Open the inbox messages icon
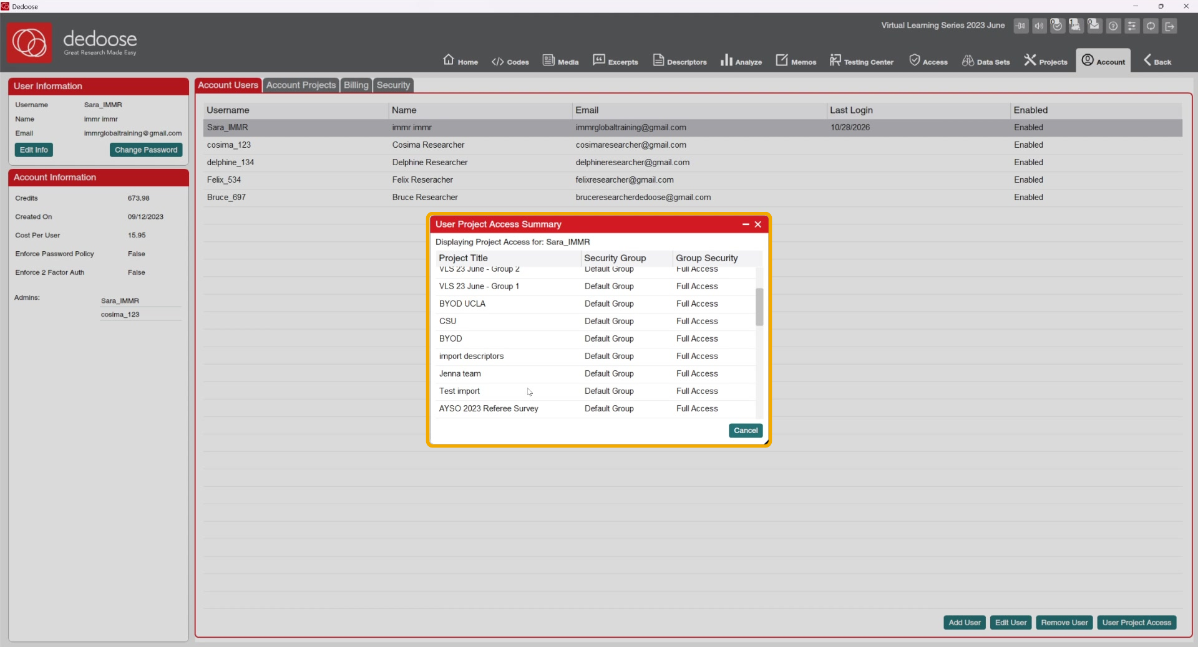The image size is (1198, 647). [1094, 26]
